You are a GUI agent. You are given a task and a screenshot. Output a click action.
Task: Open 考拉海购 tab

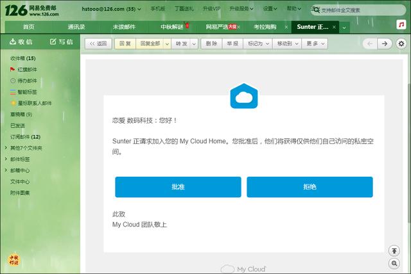[x=265, y=27]
